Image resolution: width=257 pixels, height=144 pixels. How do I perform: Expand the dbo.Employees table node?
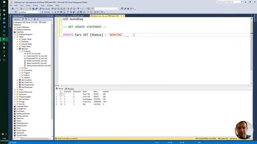click(17, 87)
